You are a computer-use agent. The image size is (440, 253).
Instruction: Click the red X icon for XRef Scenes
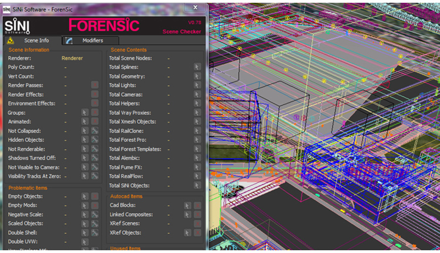click(197, 223)
